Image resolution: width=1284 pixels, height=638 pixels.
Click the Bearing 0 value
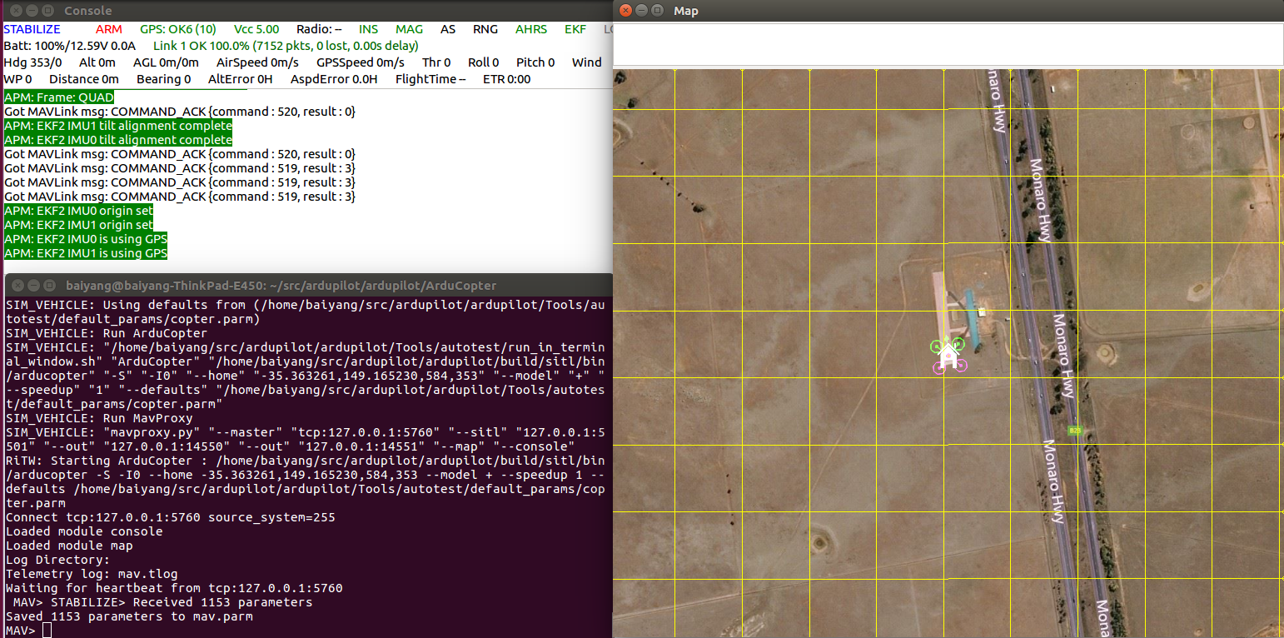(164, 79)
